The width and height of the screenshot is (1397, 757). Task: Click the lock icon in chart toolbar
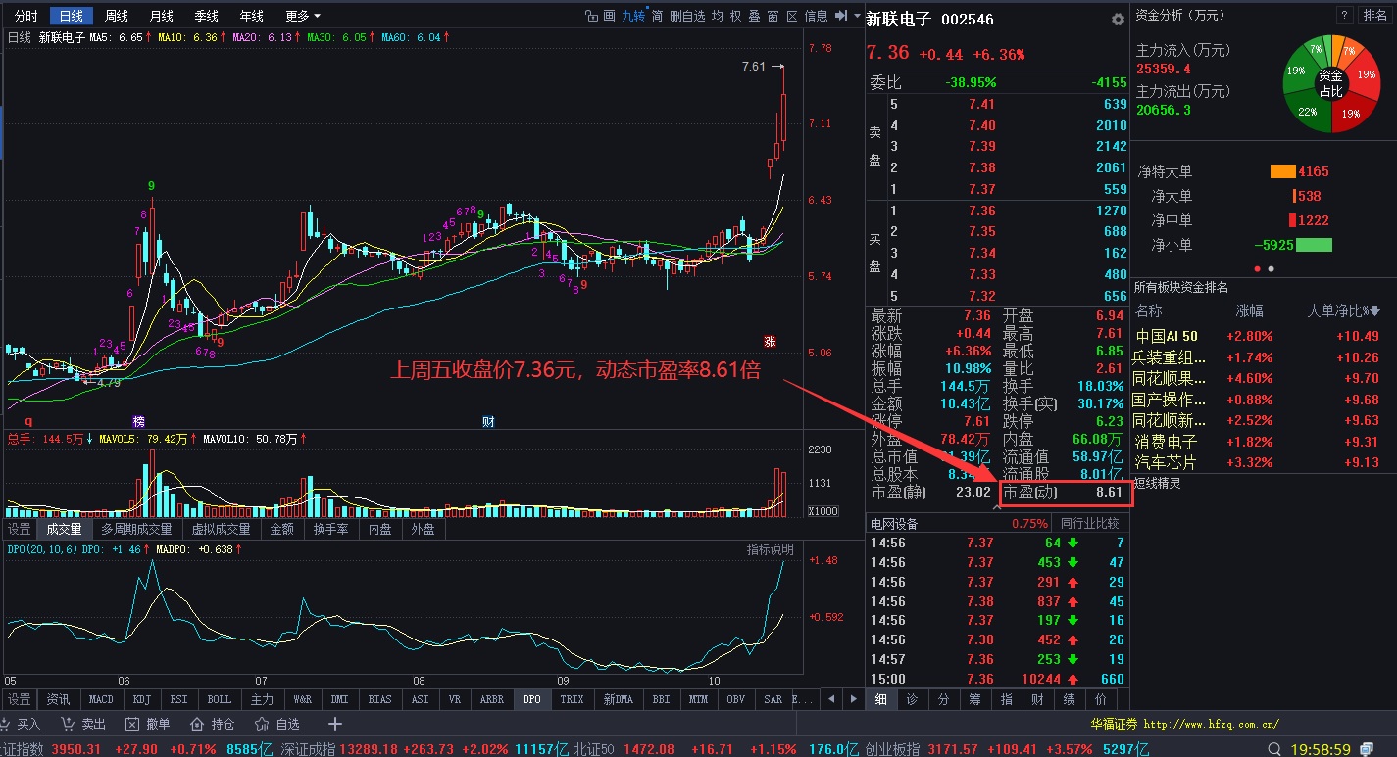(591, 16)
